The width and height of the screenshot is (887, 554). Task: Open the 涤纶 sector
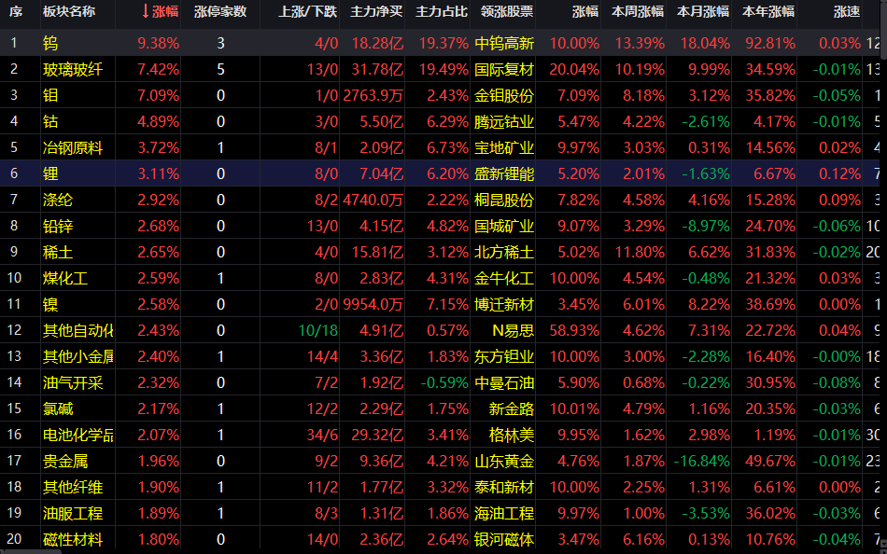click(58, 200)
